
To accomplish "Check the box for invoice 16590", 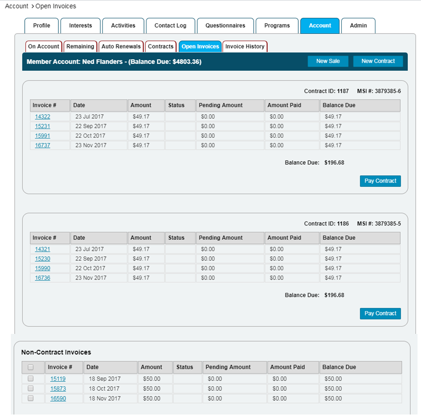I will tap(31, 398).
